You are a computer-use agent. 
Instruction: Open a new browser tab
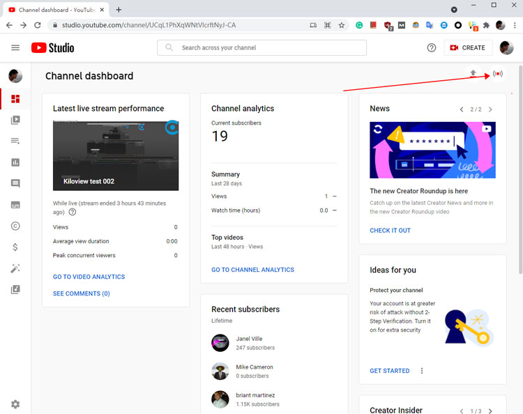tap(119, 10)
